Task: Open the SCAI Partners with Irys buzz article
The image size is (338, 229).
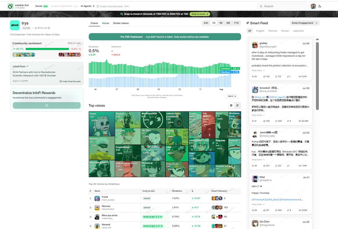Action: point(34,74)
